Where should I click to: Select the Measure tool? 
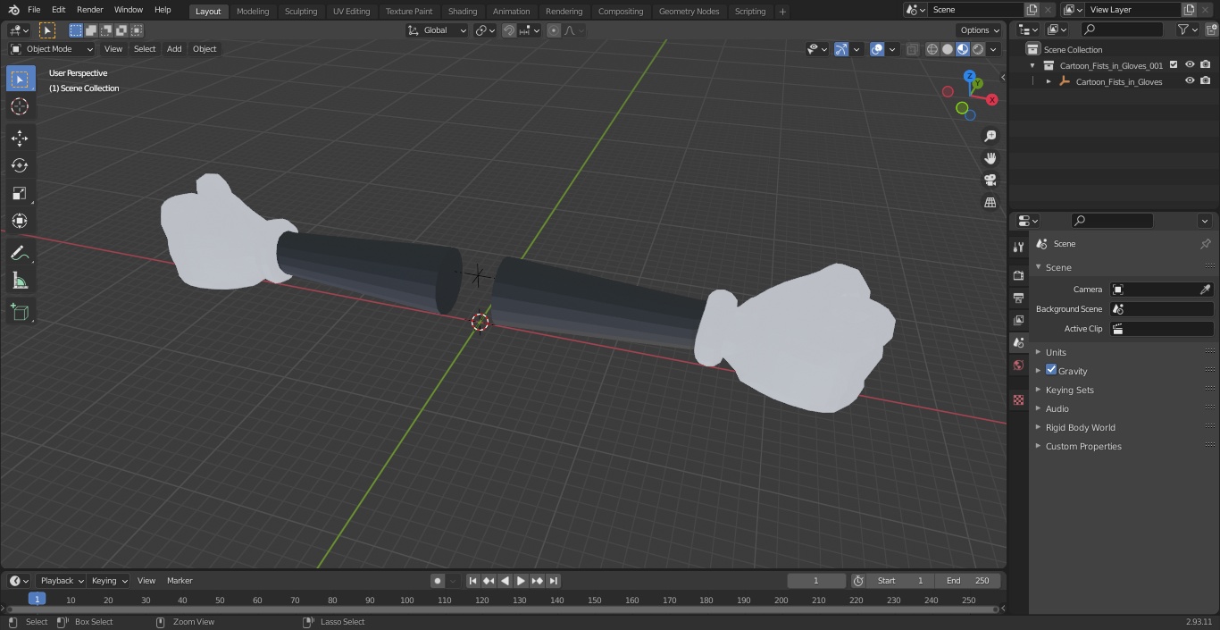(x=20, y=281)
